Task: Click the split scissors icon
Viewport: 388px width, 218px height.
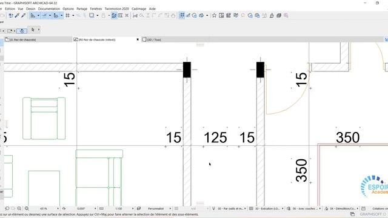Action: pyautogui.click(x=135, y=15)
